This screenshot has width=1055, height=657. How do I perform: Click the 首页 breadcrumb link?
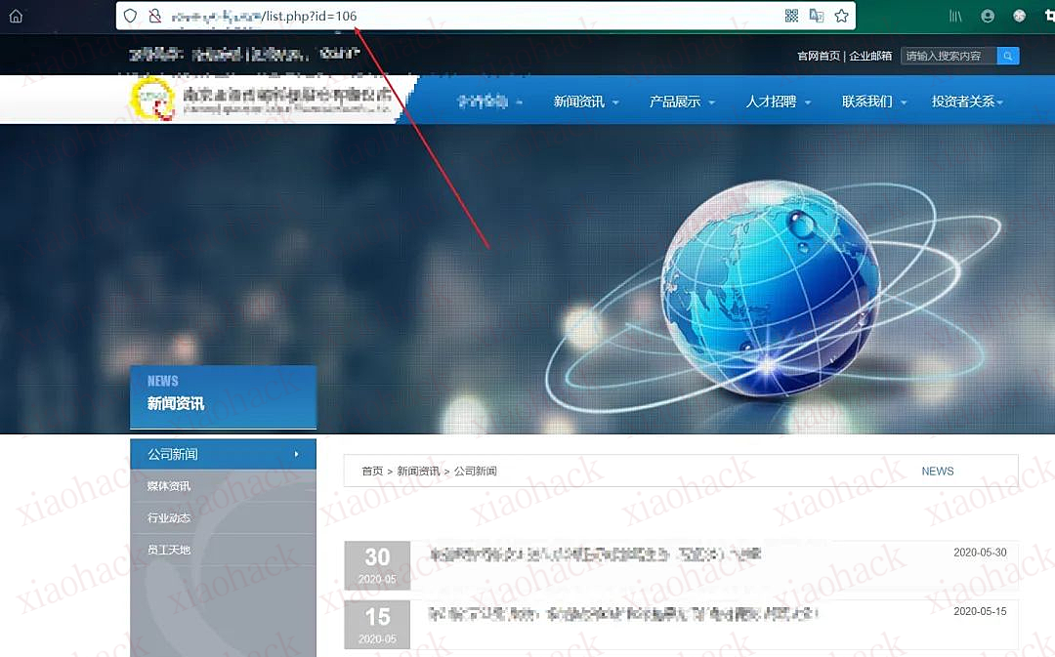pos(371,471)
